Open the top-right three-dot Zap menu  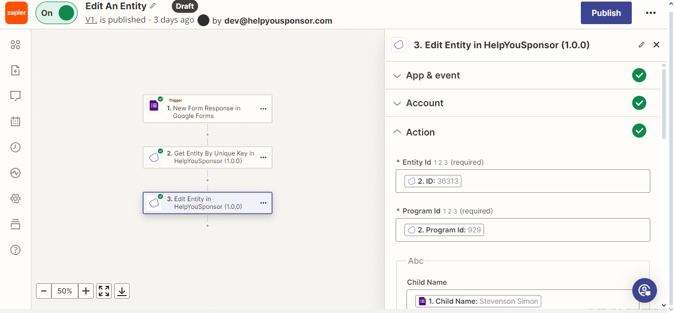pyautogui.click(x=651, y=13)
